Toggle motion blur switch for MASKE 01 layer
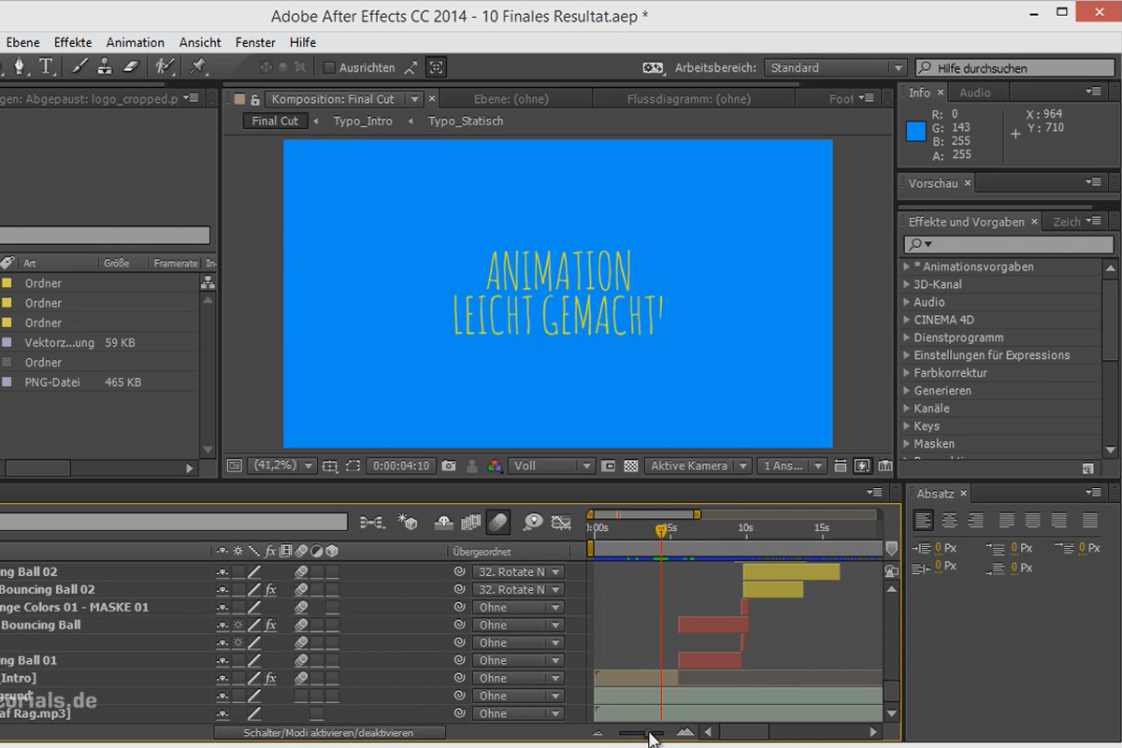 [301, 608]
